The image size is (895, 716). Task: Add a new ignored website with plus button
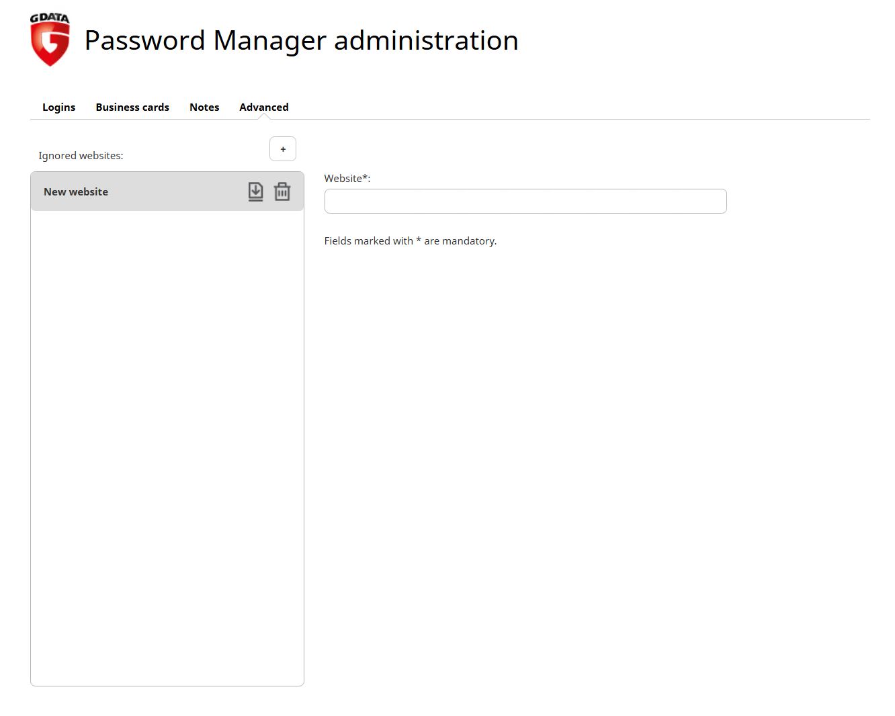pos(283,149)
